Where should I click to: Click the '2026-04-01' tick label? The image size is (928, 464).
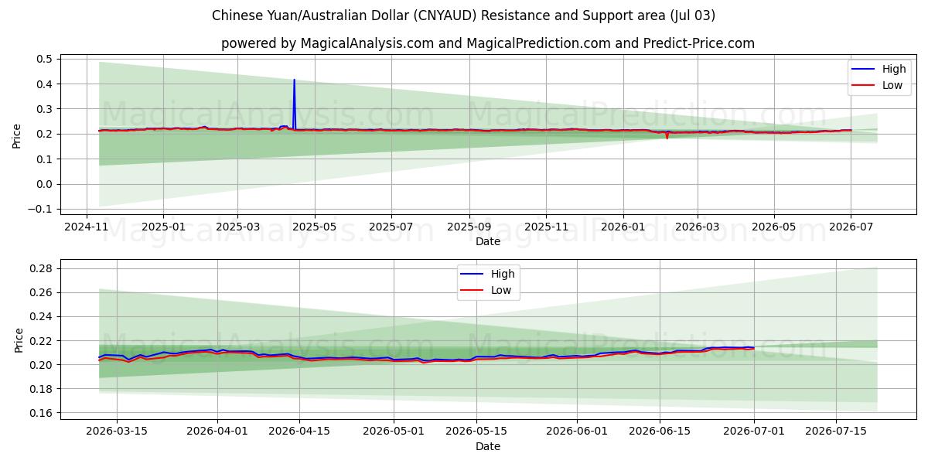click(217, 432)
